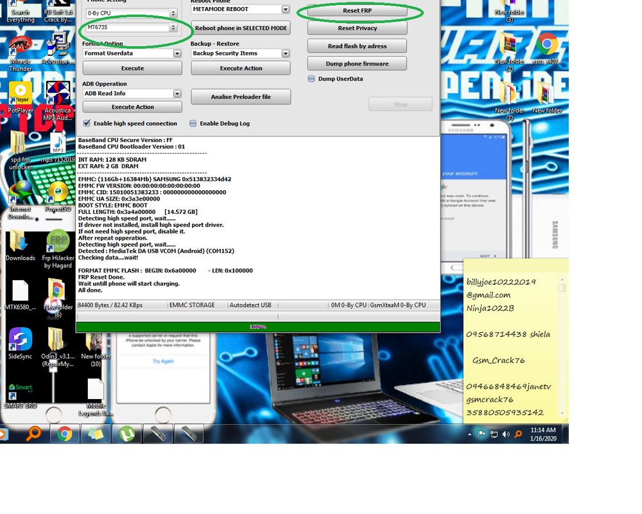Launch Internet Download Manager shortcut
This screenshot has height=514, width=642.
20,200
